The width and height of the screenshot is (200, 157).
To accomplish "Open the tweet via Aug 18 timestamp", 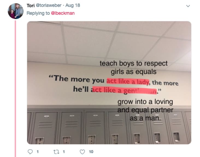I will pyautogui.click(x=73, y=5).
